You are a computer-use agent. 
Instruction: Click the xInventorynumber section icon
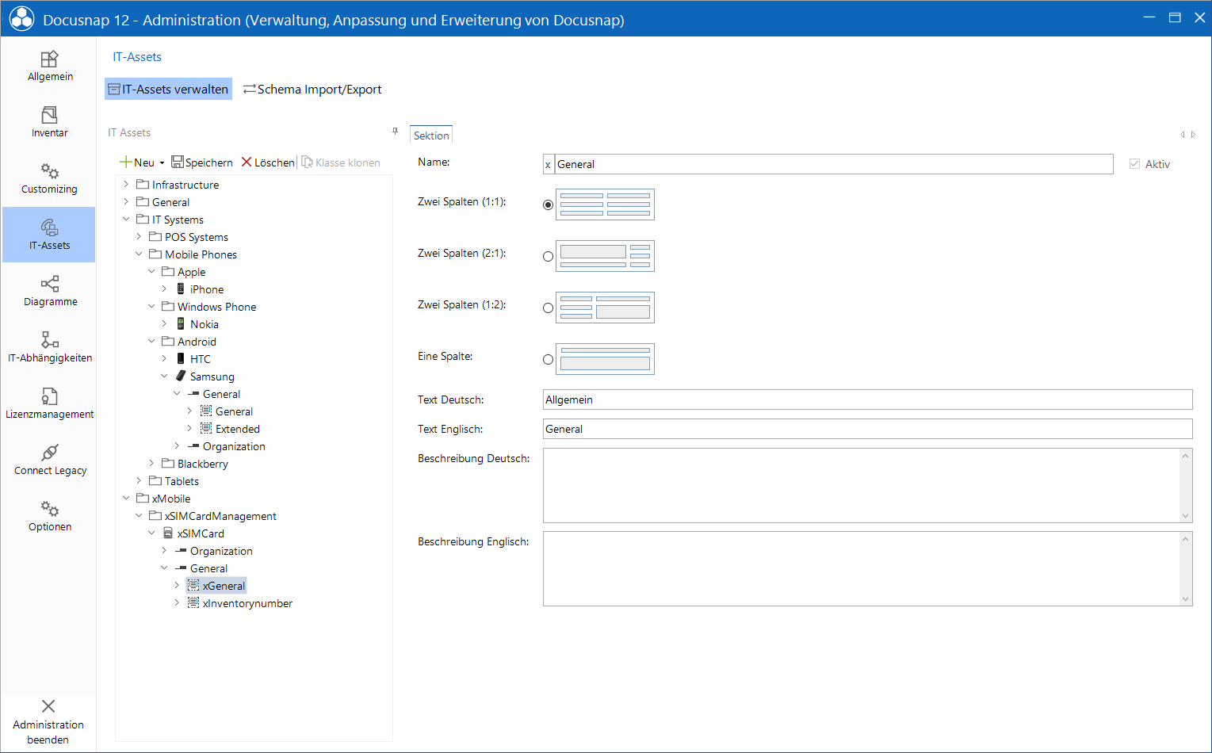click(193, 603)
